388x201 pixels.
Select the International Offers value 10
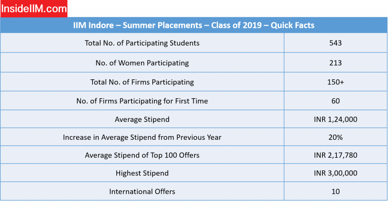pos(336,192)
